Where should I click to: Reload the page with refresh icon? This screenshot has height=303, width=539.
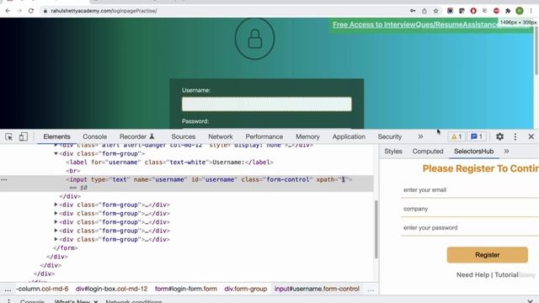[31, 11]
